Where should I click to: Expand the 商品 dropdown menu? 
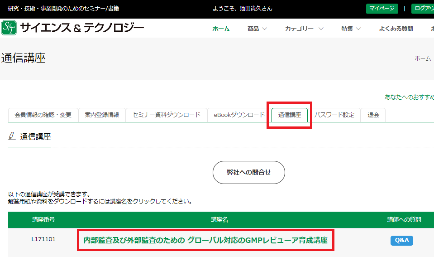click(257, 29)
